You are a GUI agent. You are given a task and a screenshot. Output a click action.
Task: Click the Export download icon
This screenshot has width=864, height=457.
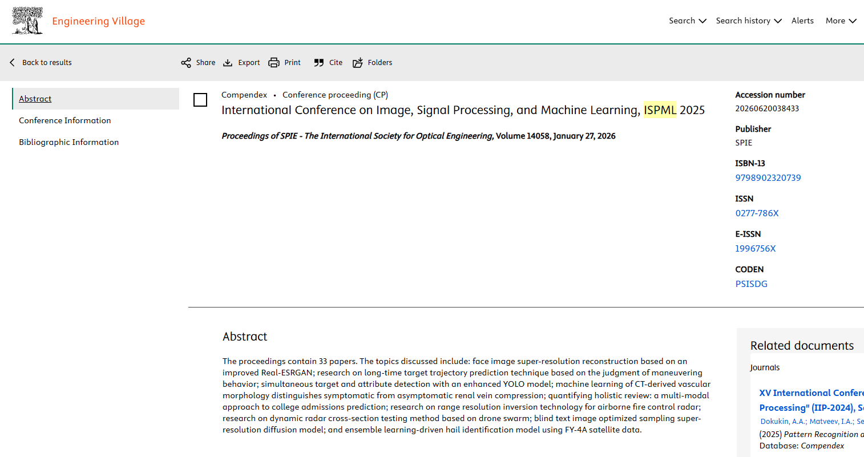228,63
